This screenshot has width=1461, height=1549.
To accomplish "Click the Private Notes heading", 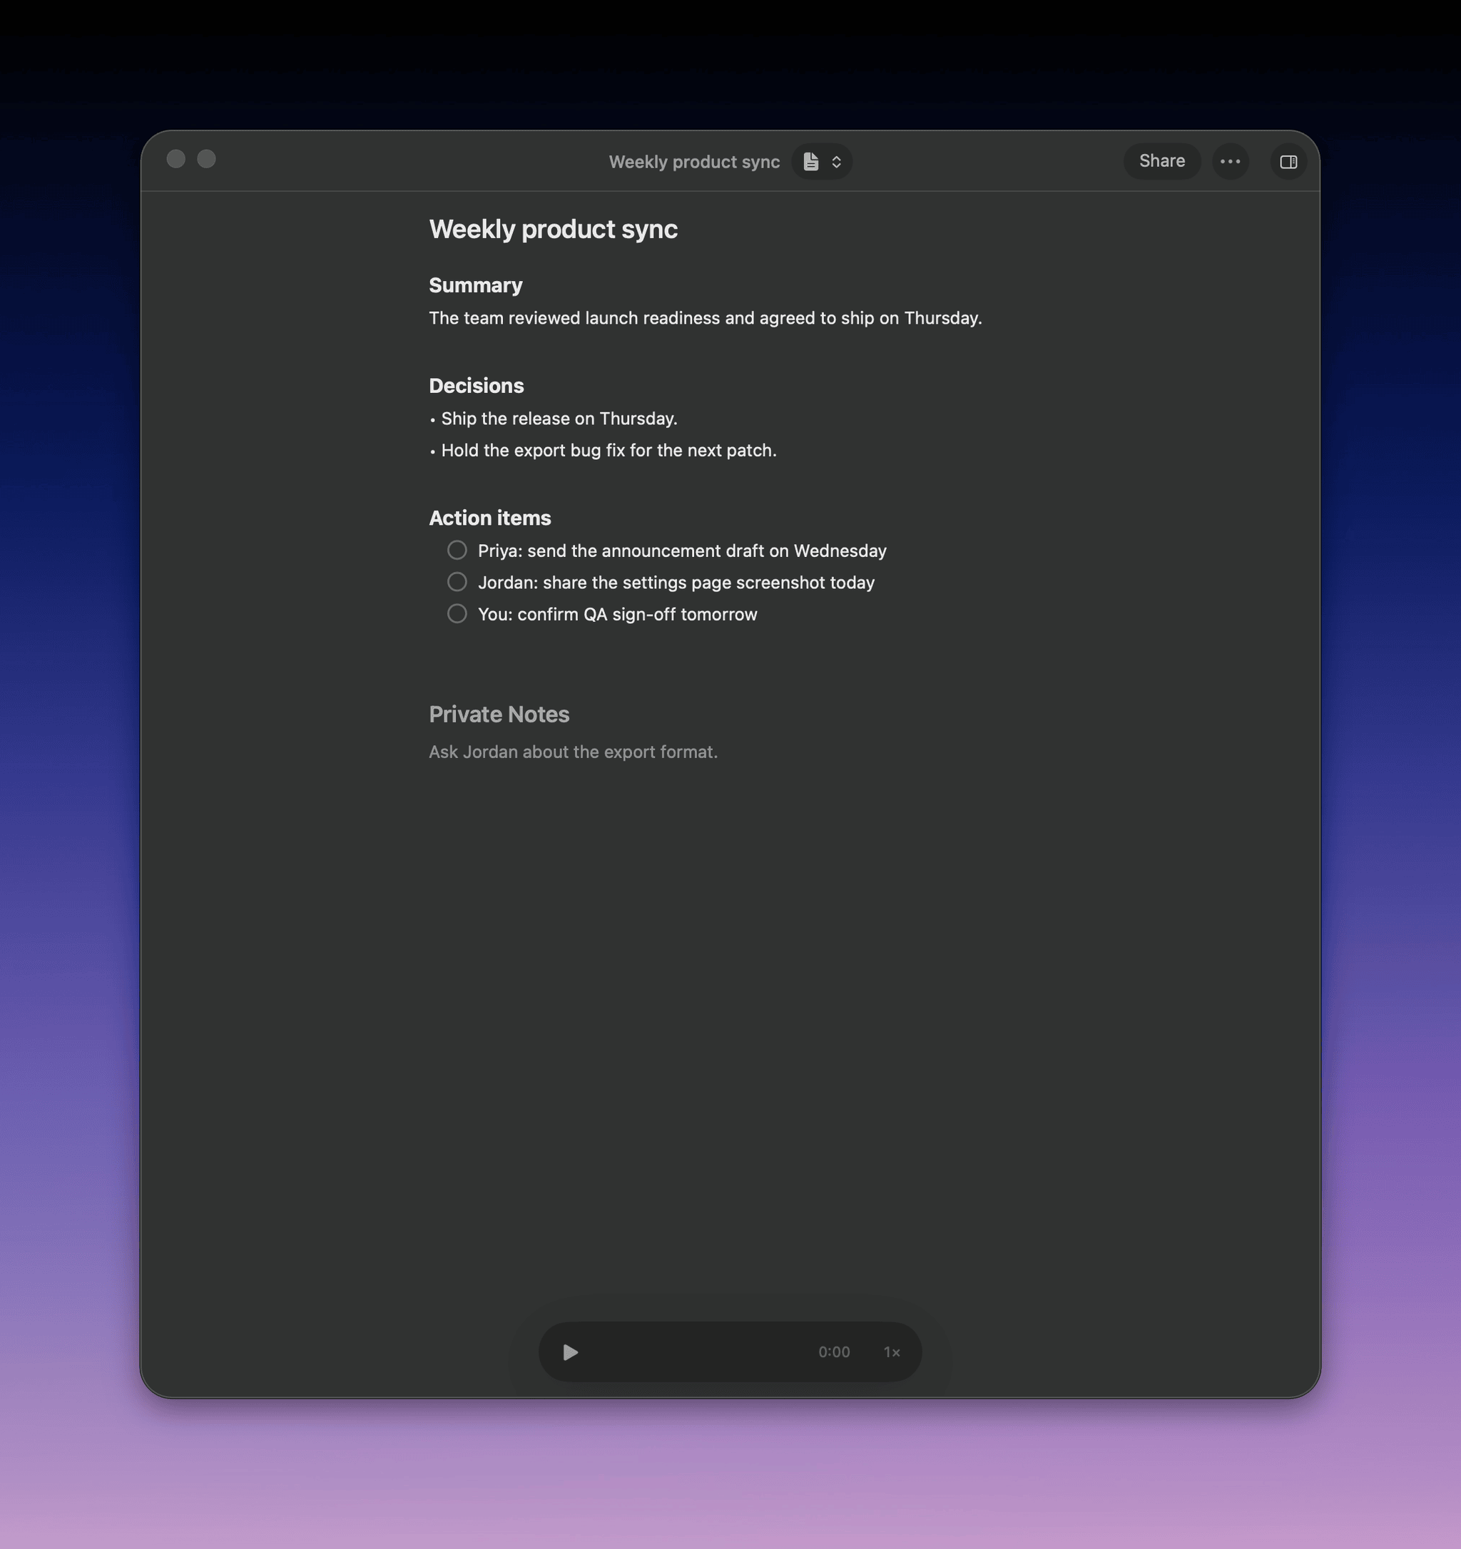I will point(499,715).
